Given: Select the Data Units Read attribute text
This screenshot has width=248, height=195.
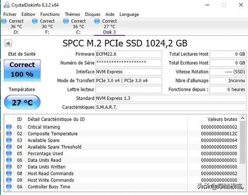Looking at the screenshot, I should tap(44, 160).
